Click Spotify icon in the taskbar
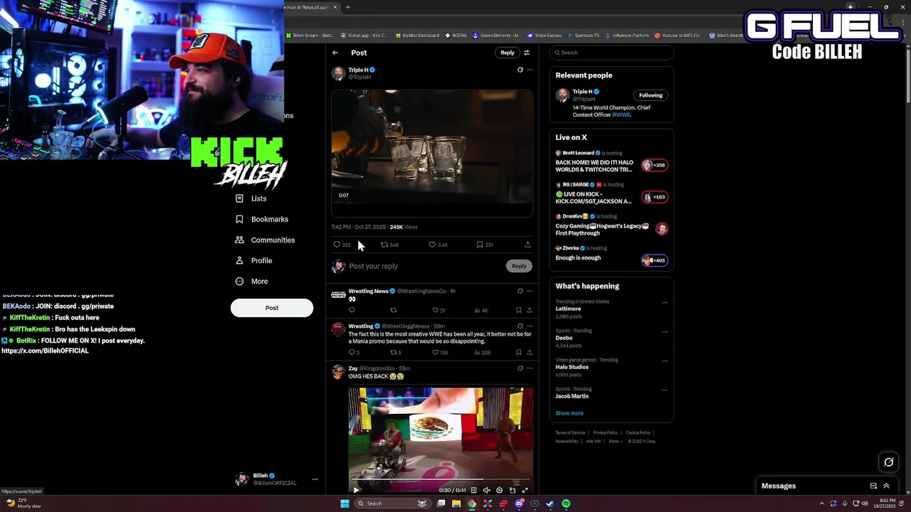 coord(566,503)
